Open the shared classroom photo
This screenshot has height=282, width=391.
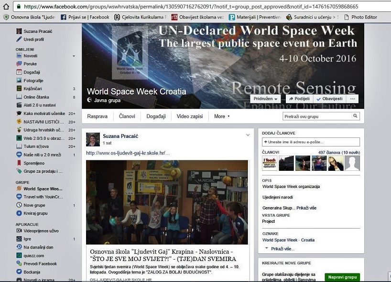[167, 202]
